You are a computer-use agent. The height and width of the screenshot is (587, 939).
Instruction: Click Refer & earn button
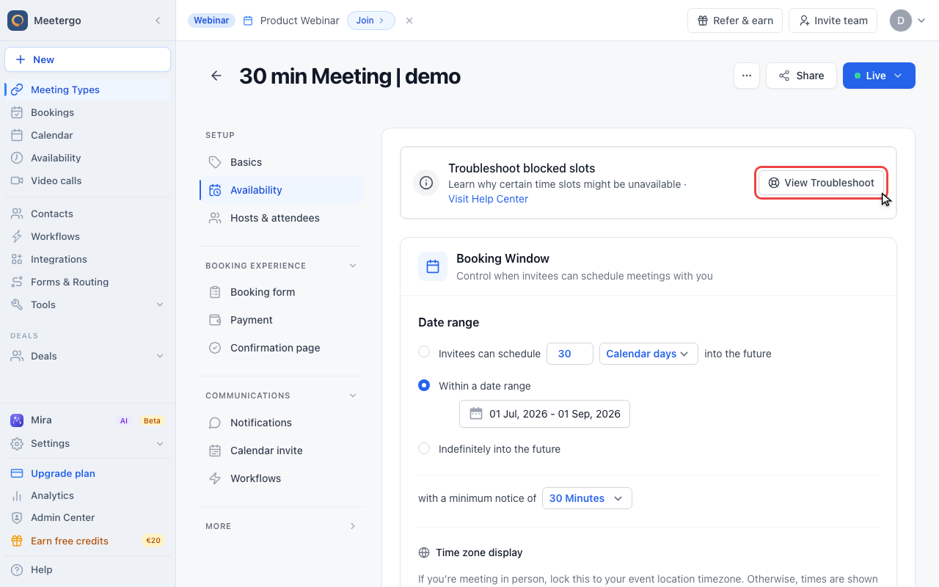(735, 21)
